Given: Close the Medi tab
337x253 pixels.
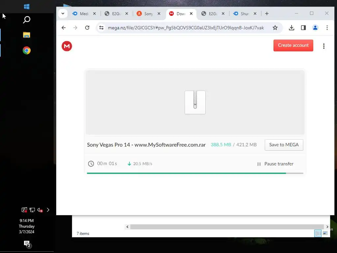Looking at the screenshot, I should pos(94,14).
